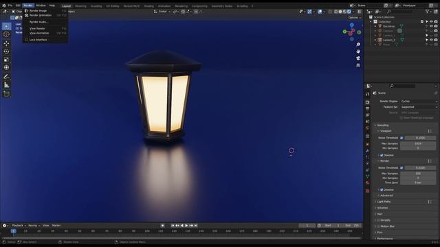Open the Blender logo menu
The image size is (440, 247).
[4, 5]
